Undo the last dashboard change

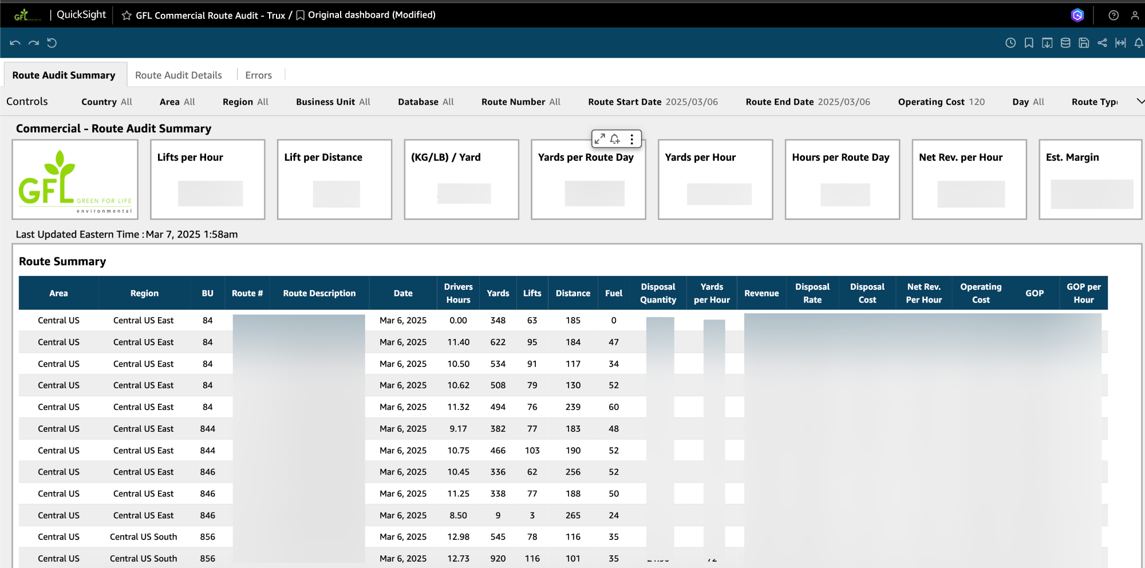pos(15,43)
